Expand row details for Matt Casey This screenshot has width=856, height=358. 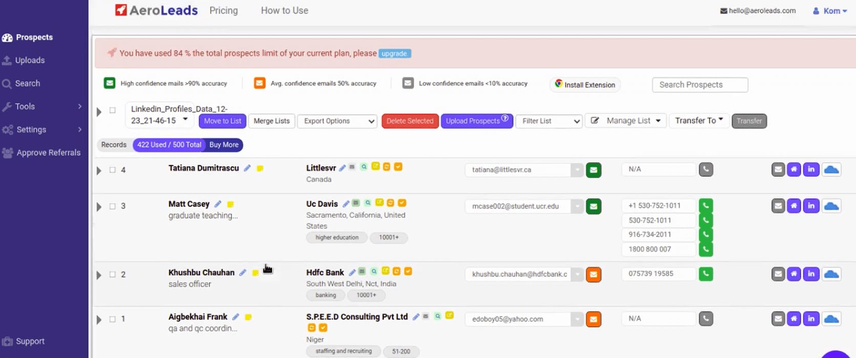tap(99, 207)
